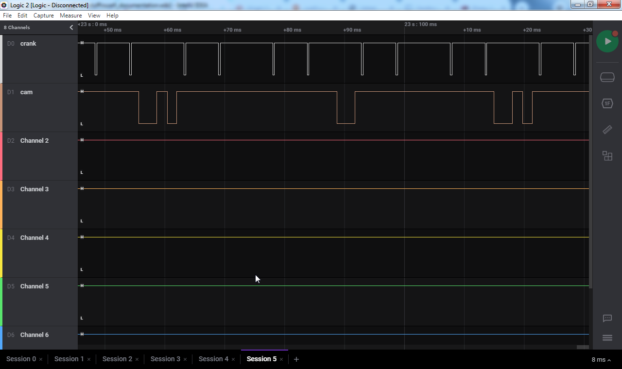Add a new session tab
The width and height of the screenshot is (622, 369).
coord(296,359)
